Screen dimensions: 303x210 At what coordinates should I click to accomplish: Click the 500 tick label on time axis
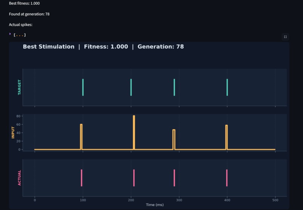click(275, 200)
